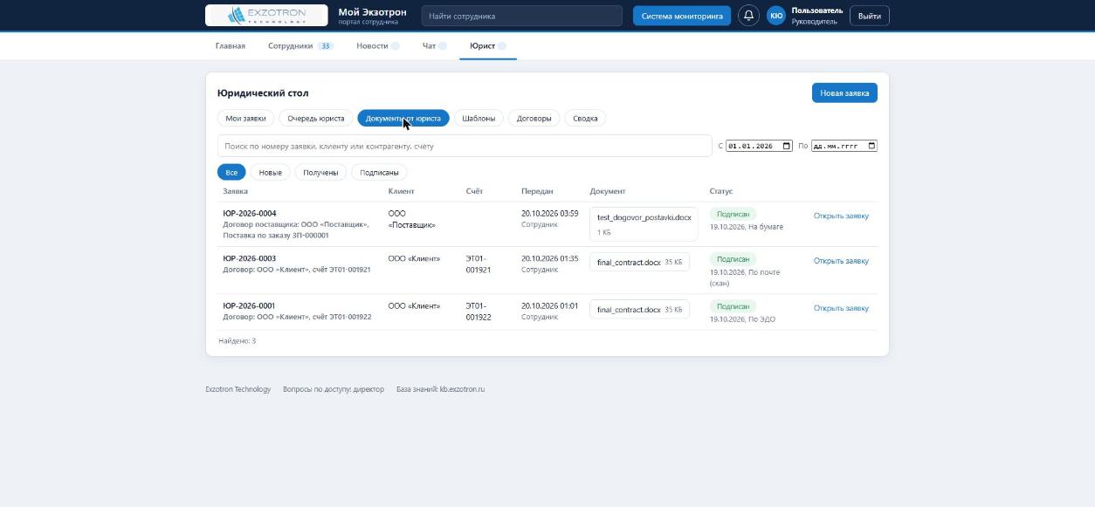
Task: Click the request number 'ЮР-2026-0003'
Action: point(250,258)
